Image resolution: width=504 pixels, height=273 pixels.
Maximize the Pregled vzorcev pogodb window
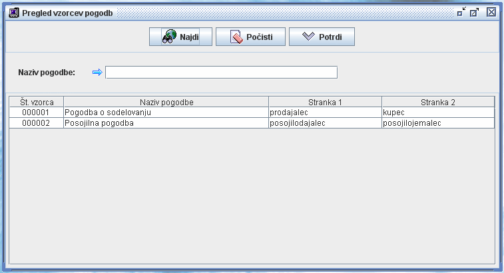point(475,12)
